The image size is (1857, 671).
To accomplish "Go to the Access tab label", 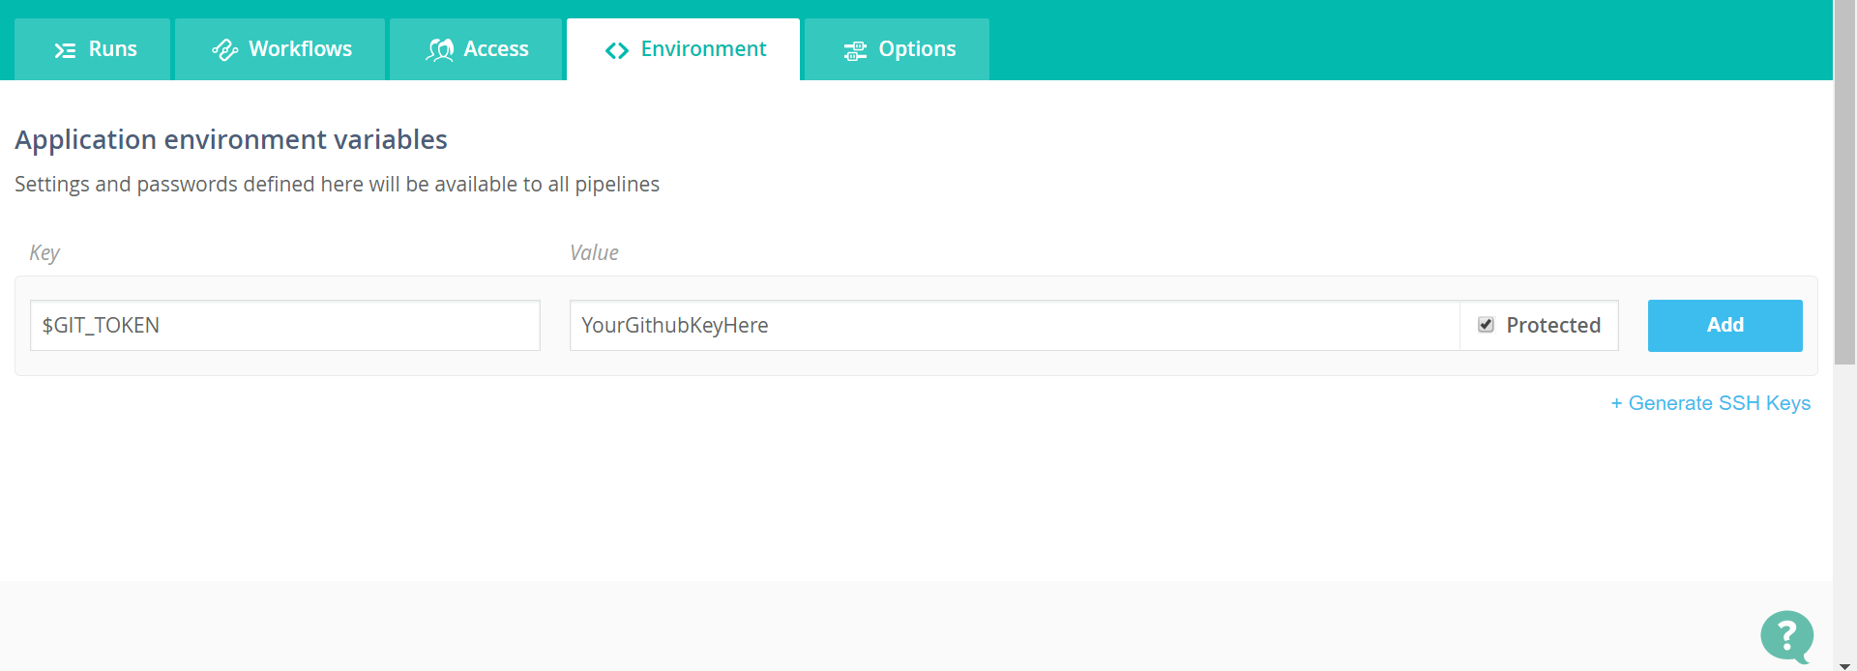I will (496, 49).
